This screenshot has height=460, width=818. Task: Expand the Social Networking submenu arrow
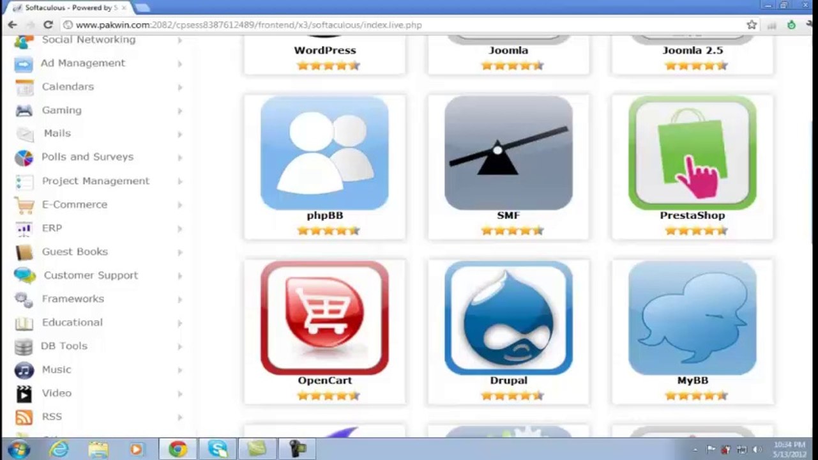click(x=179, y=40)
